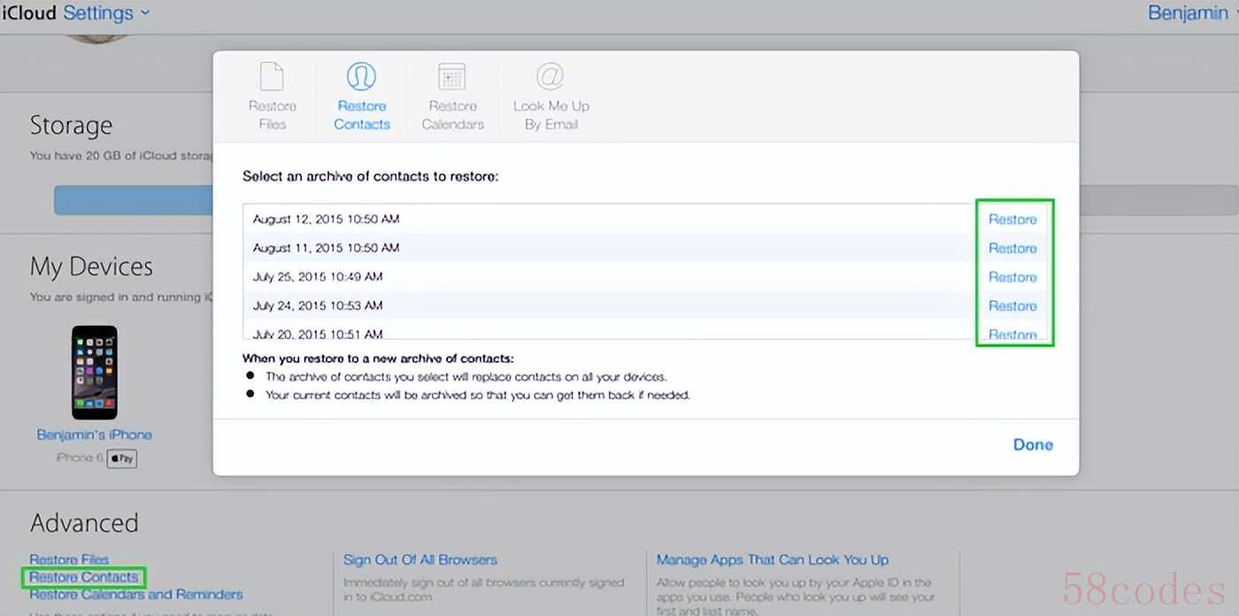Click Sign Out Of All Browsers
The image size is (1239, 616).
click(x=420, y=560)
